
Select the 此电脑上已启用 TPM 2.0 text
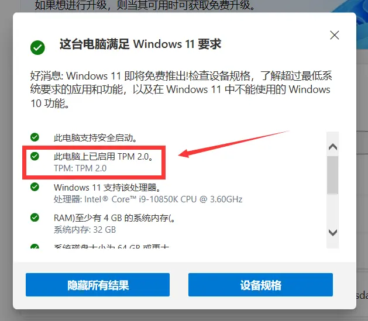pos(104,156)
